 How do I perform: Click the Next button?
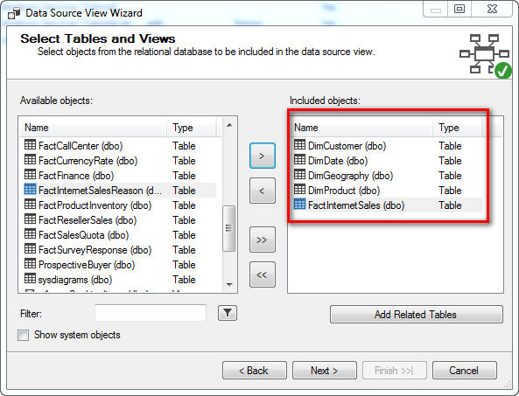click(x=325, y=371)
